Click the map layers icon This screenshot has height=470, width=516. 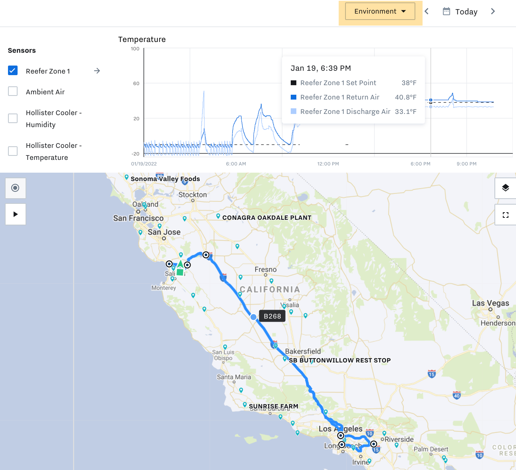(505, 188)
